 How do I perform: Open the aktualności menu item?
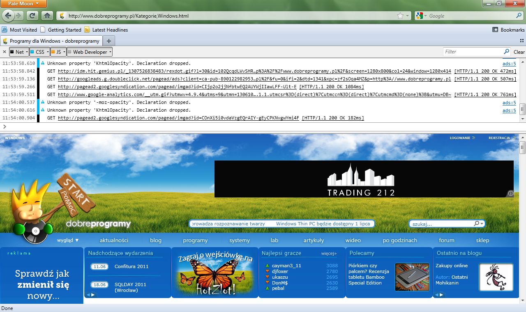[x=114, y=240]
